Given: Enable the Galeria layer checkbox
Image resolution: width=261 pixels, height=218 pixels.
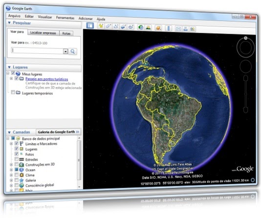Looking at the screenshot, I should pos(17,180).
